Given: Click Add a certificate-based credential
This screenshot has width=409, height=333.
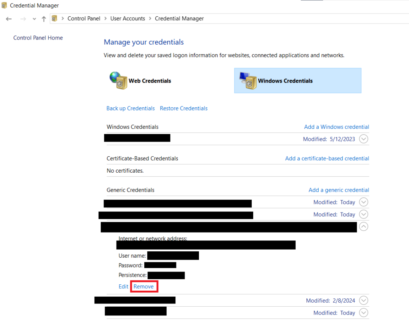Looking at the screenshot, I should [x=327, y=158].
